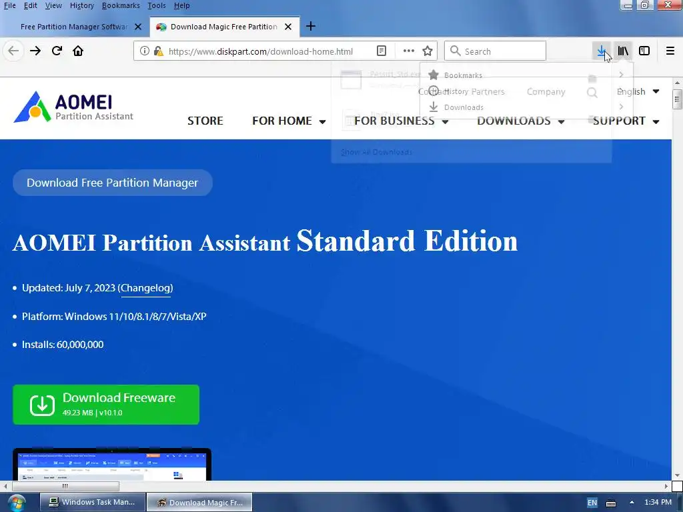683x512 pixels.
Task: Toggle the sidebar toolbar button
Action: [644, 51]
